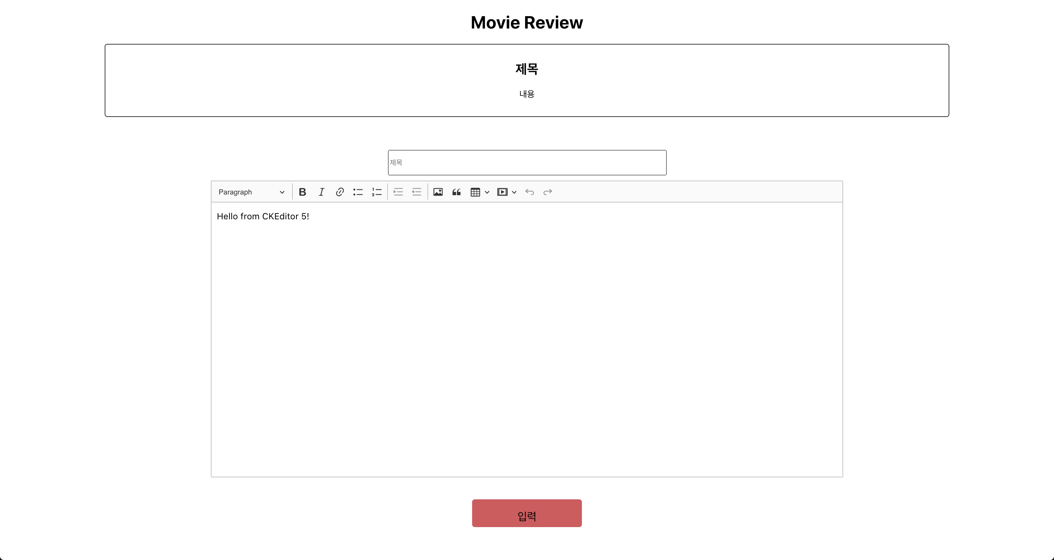The height and width of the screenshot is (560, 1054).
Task: Create a numbered list
Action: click(x=377, y=192)
